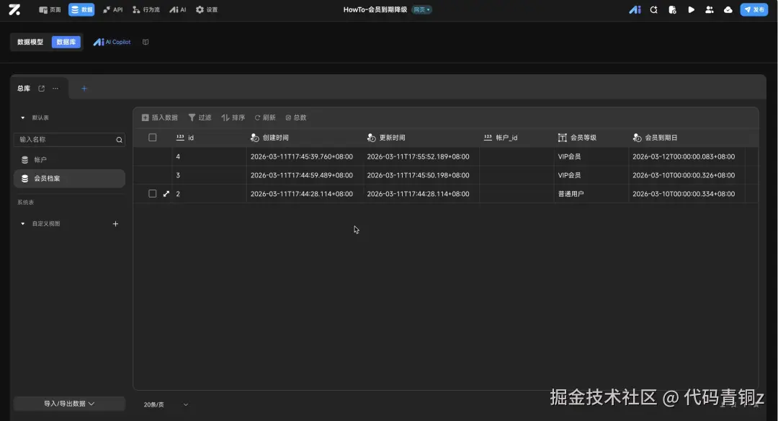Click the open-external icon next to 总库

42,89
